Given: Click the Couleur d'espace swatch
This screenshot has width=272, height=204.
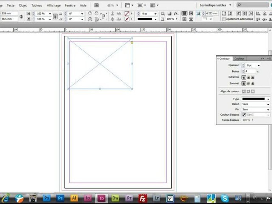Looking at the screenshot, I should point(244,115).
